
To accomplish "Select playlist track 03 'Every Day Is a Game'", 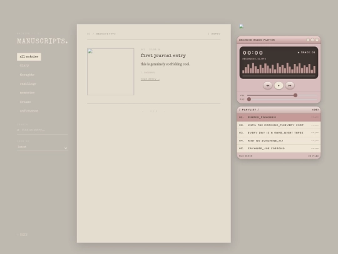I will (279, 133).
